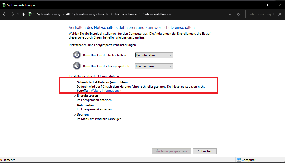Open the Netzschalter action dropdown (Herunterfahren)
The image size is (285, 163).
coord(154,55)
